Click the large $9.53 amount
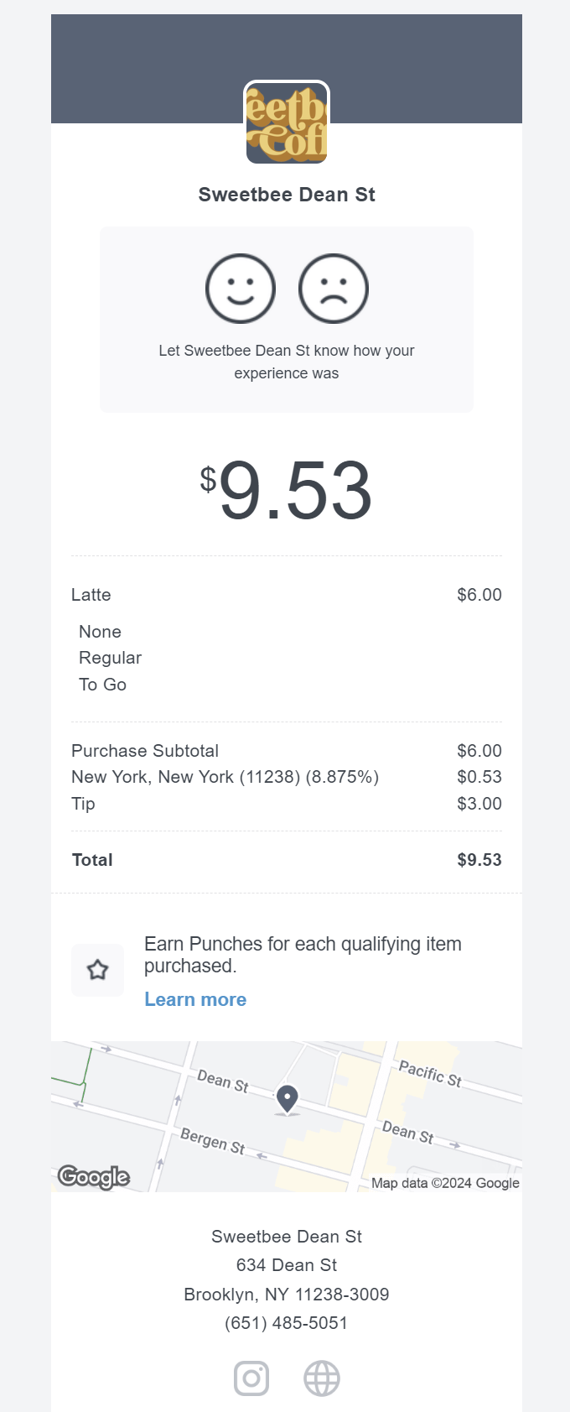Viewport: 570px width, 1412px height. 287,491
